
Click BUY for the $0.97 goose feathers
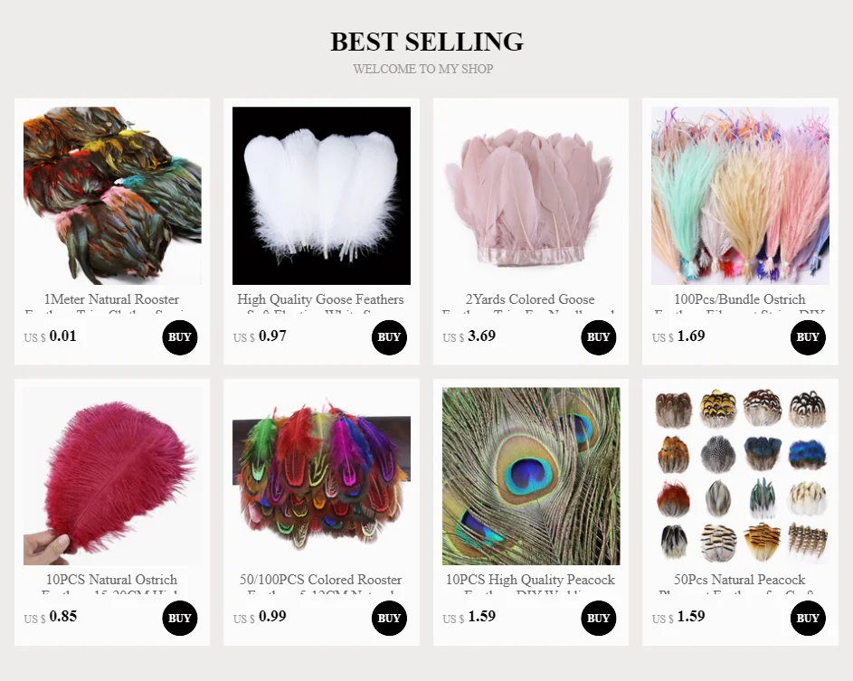(x=389, y=337)
